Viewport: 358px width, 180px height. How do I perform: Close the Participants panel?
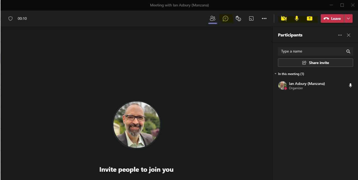(349, 35)
